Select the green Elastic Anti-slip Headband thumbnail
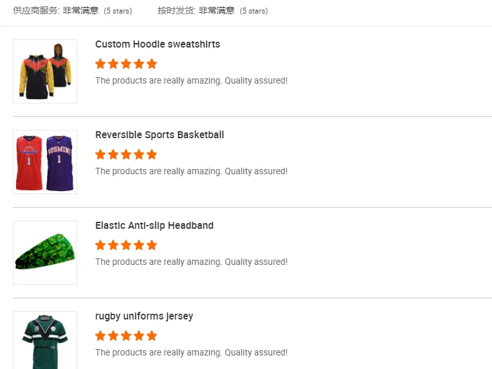 click(45, 253)
